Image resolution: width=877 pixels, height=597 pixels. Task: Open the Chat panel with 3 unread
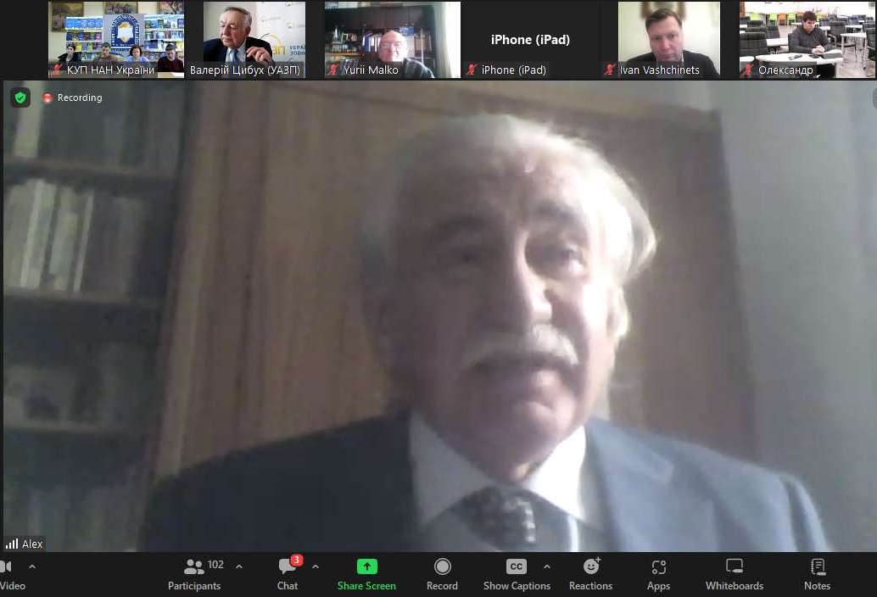pos(288,573)
